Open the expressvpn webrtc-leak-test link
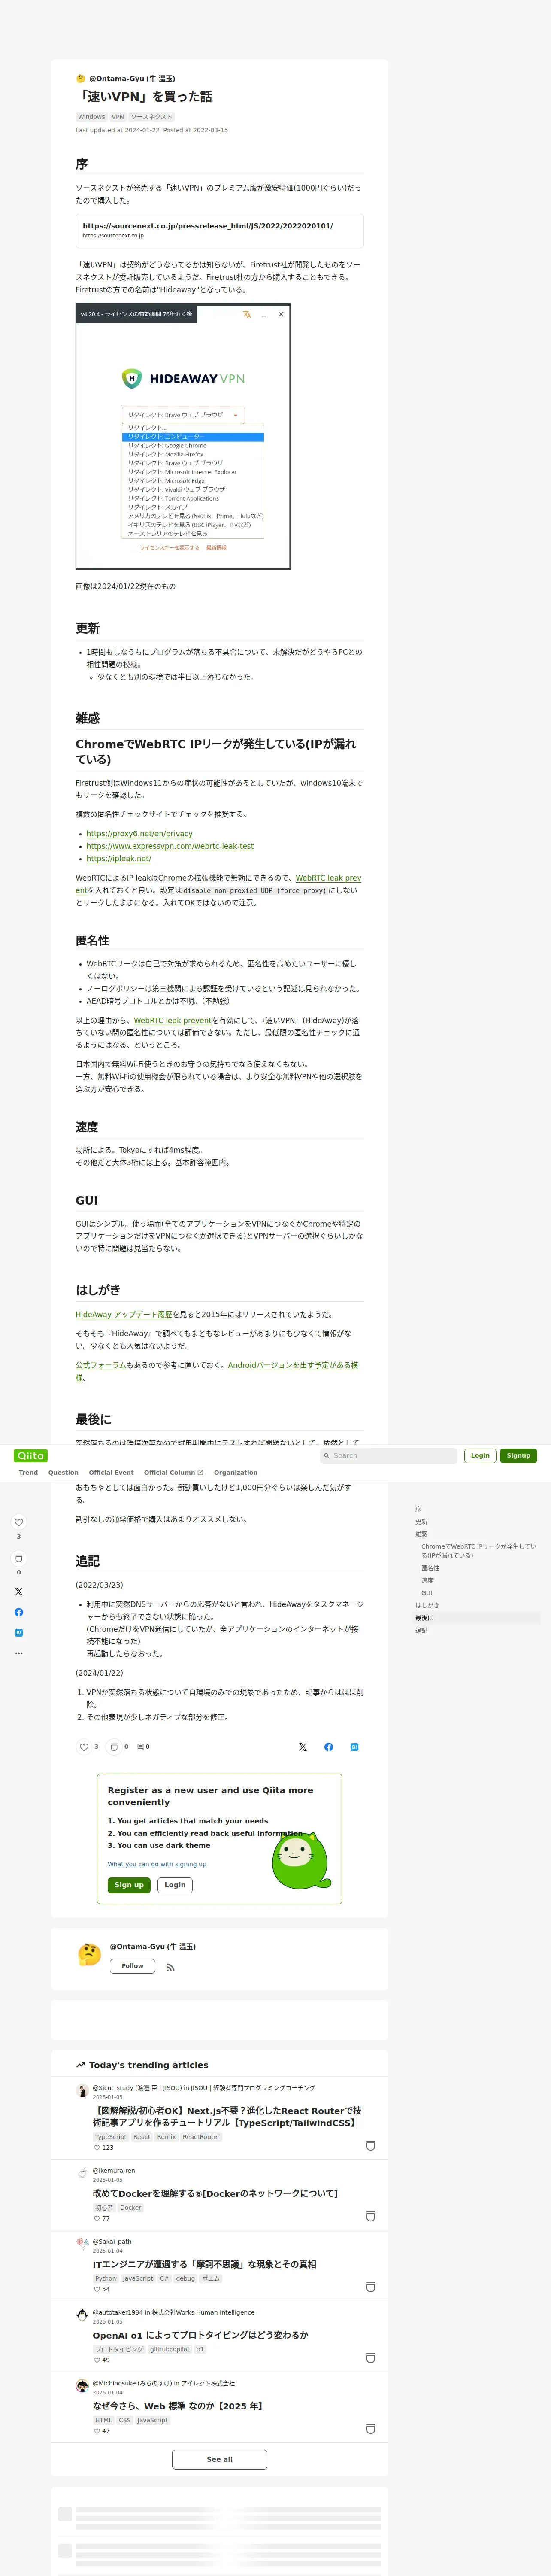Screen dimensions: 551x2576 tap(170, 846)
